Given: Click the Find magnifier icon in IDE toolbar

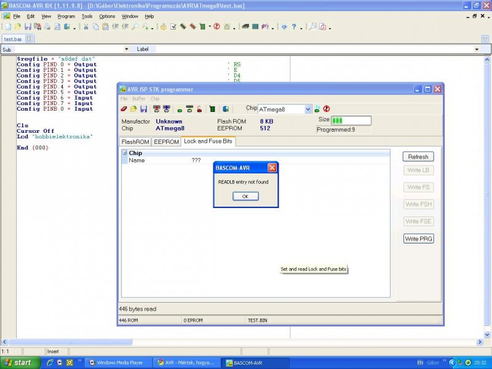Looking at the screenshot, I should coord(135,26).
